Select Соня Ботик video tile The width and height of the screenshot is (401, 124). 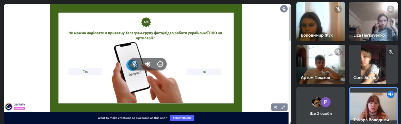(373, 64)
